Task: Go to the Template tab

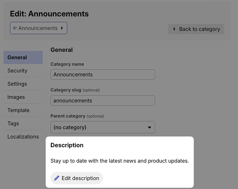Action: pyautogui.click(x=23, y=110)
